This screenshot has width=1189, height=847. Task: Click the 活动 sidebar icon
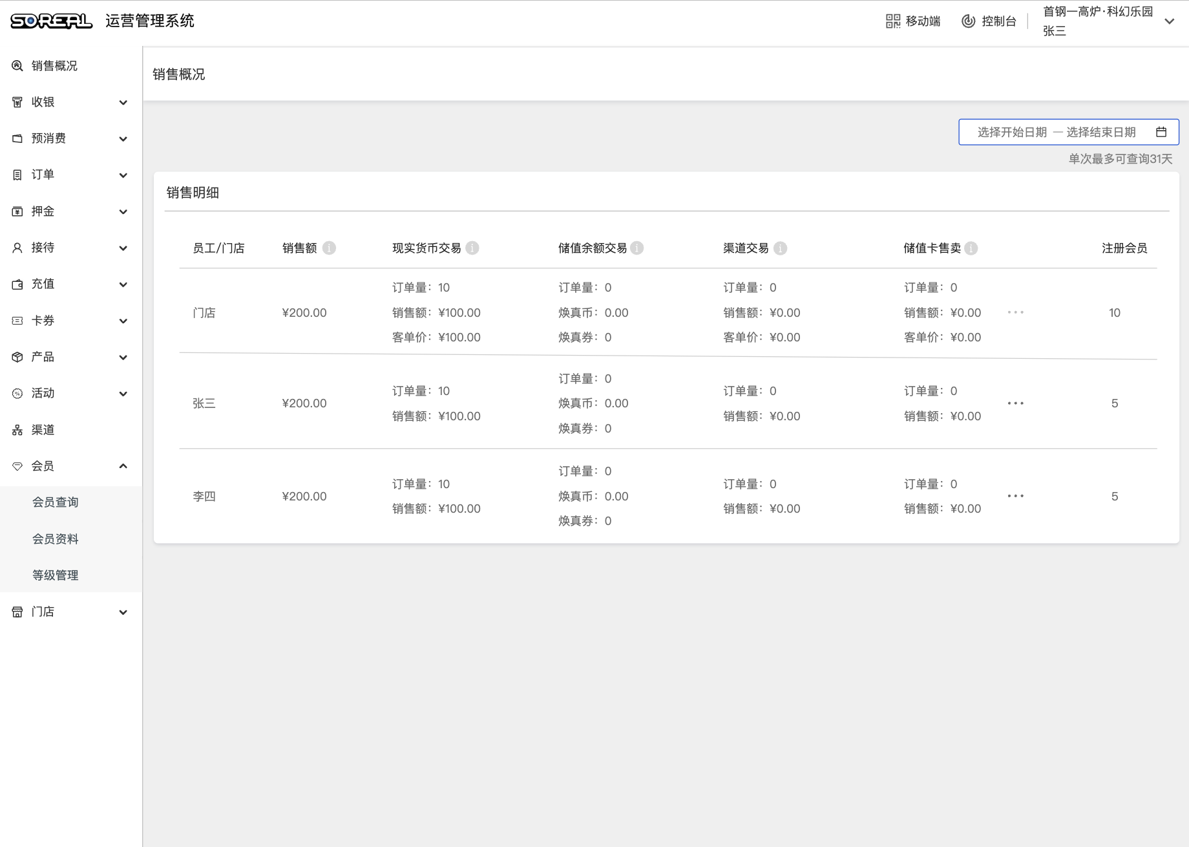(x=17, y=393)
